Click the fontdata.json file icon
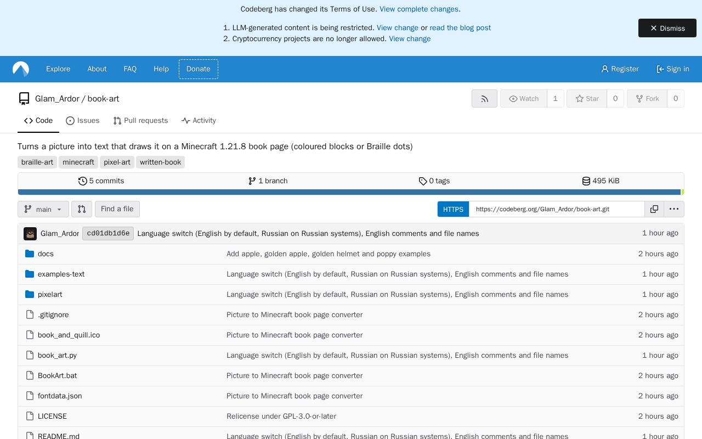This screenshot has width=702, height=439. pyautogui.click(x=30, y=396)
